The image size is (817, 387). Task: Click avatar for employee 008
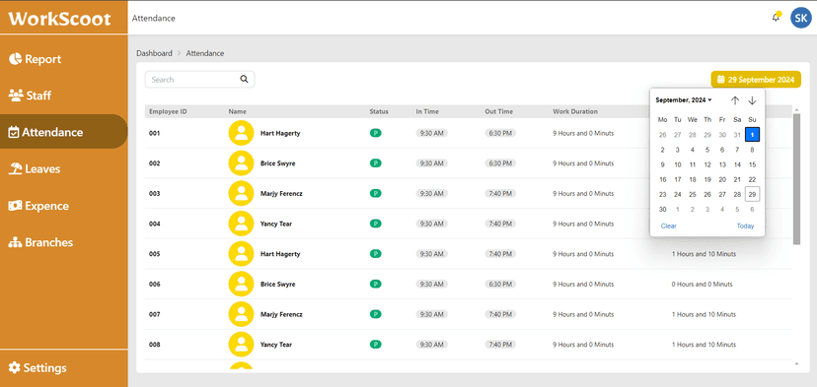click(241, 345)
